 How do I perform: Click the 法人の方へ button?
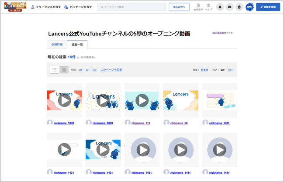click(179, 7)
